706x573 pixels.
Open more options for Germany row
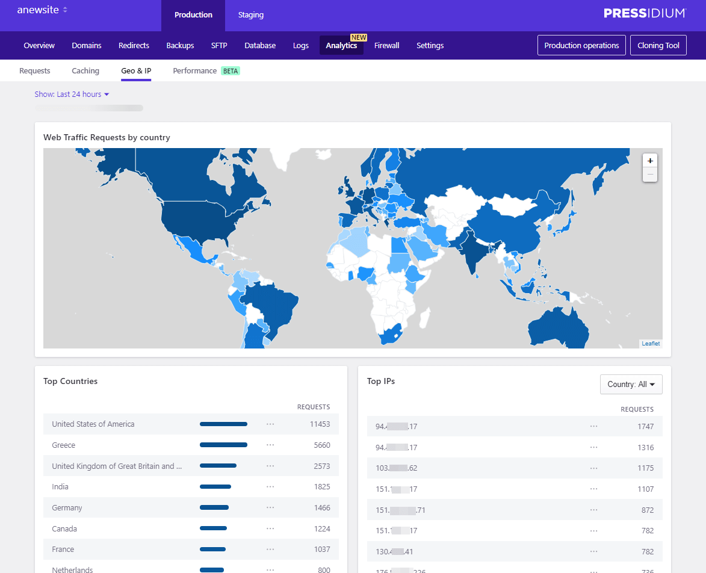coord(270,507)
